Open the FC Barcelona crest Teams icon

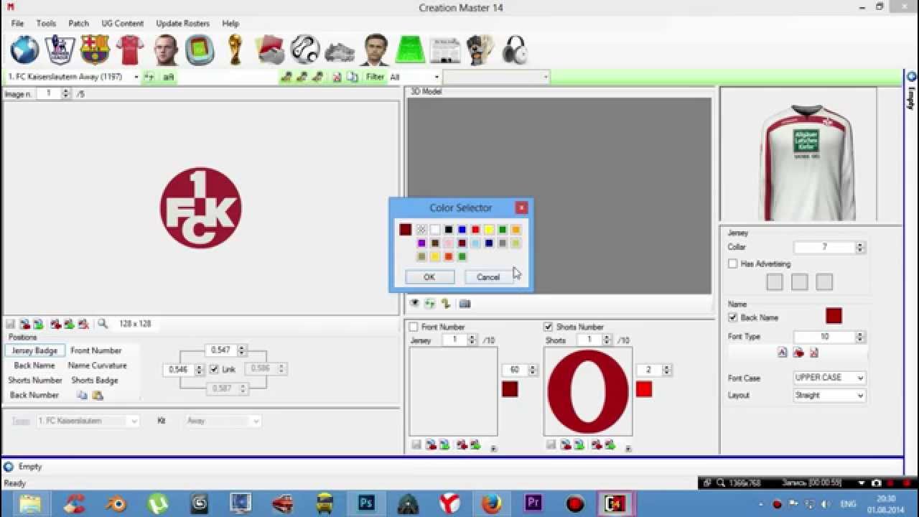click(x=95, y=50)
